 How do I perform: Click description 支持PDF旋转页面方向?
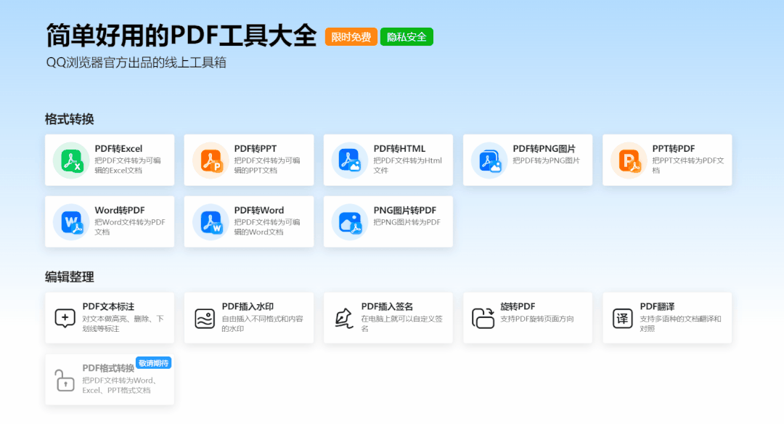click(x=537, y=319)
